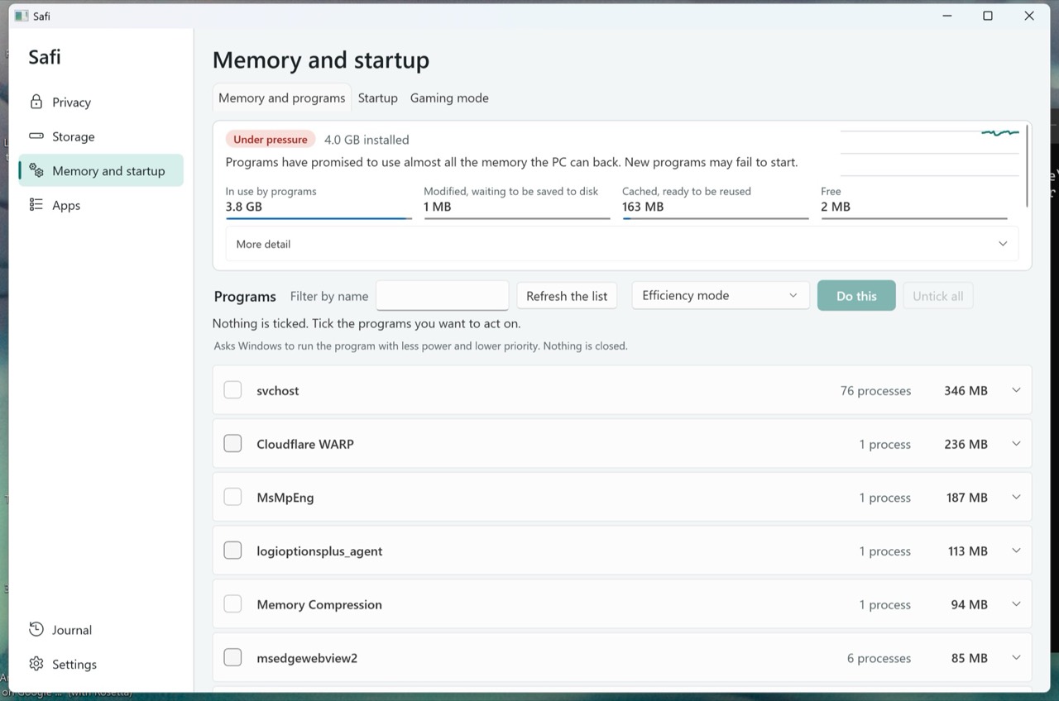The width and height of the screenshot is (1059, 701).
Task: Click the In use by programs bar
Action: click(319, 218)
